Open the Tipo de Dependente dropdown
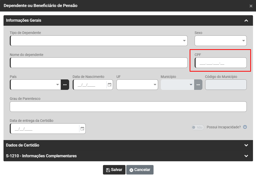 pos(99,41)
